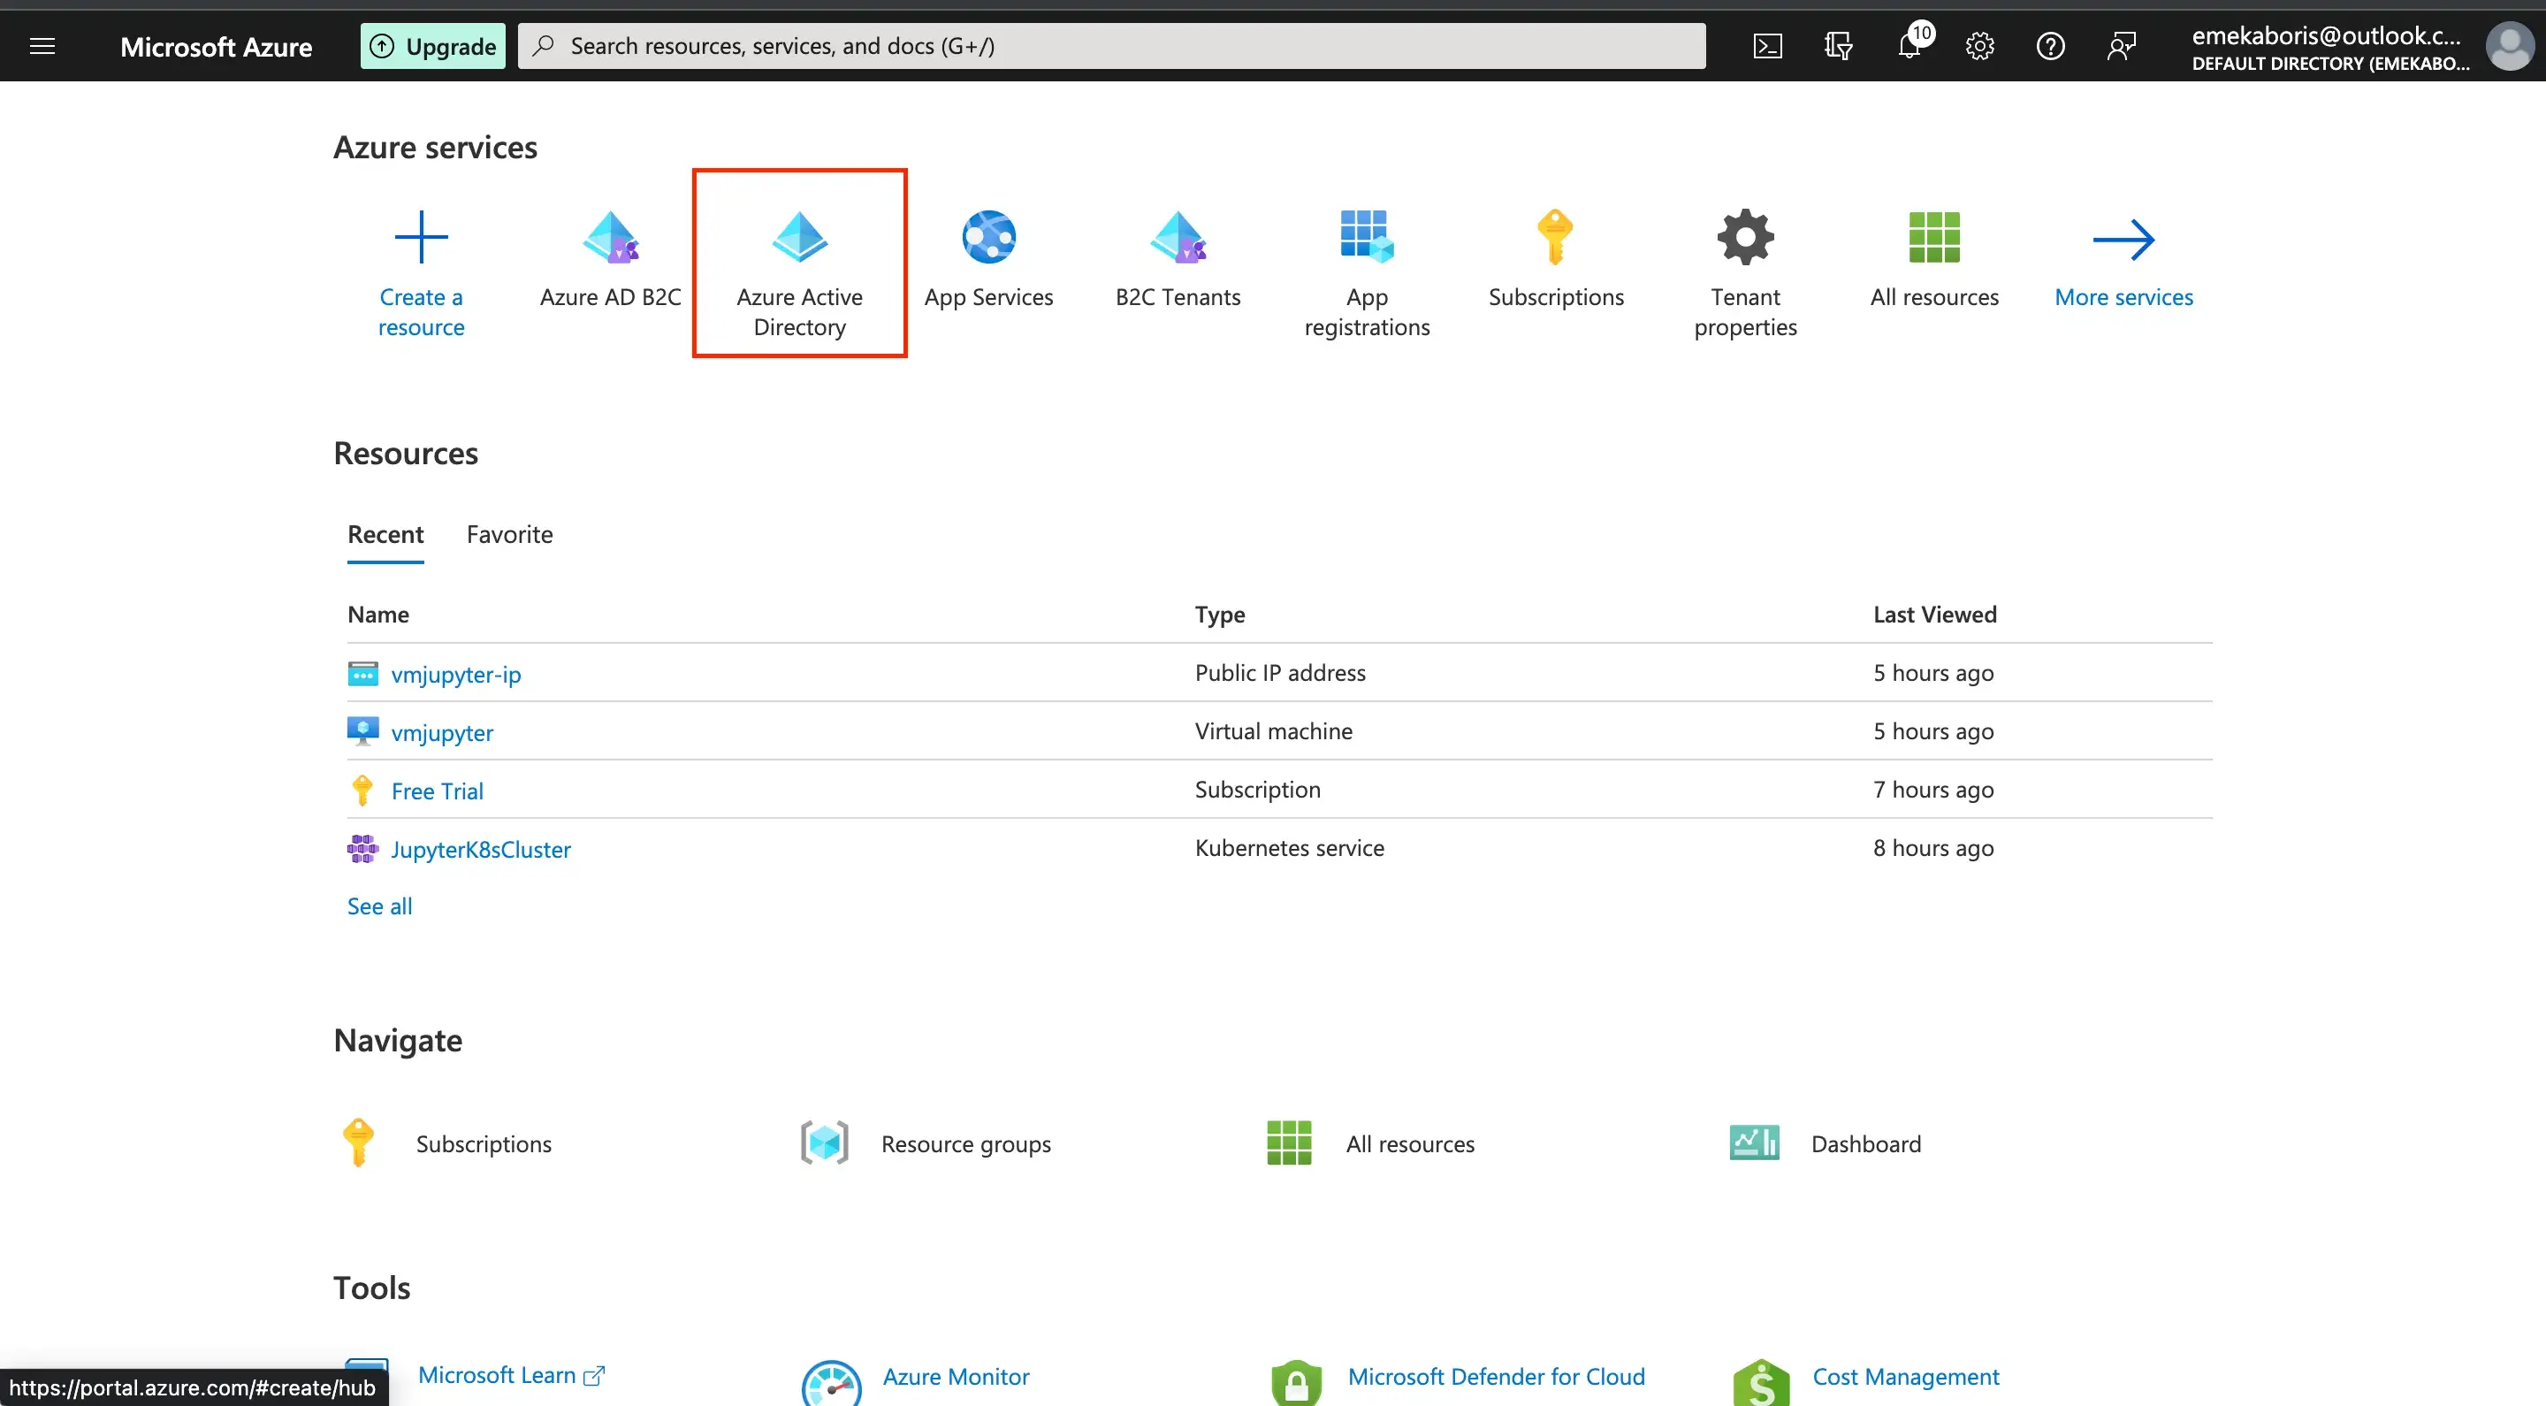Open Cloud Shell from the top bar
The width and height of the screenshot is (2546, 1406).
coord(1767,47)
